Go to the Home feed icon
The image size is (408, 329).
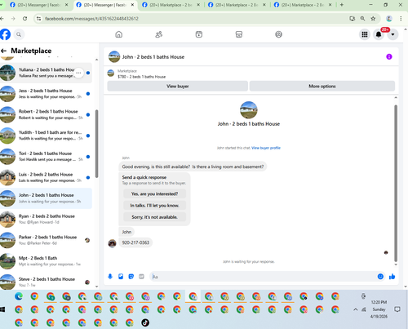(x=119, y=34)
